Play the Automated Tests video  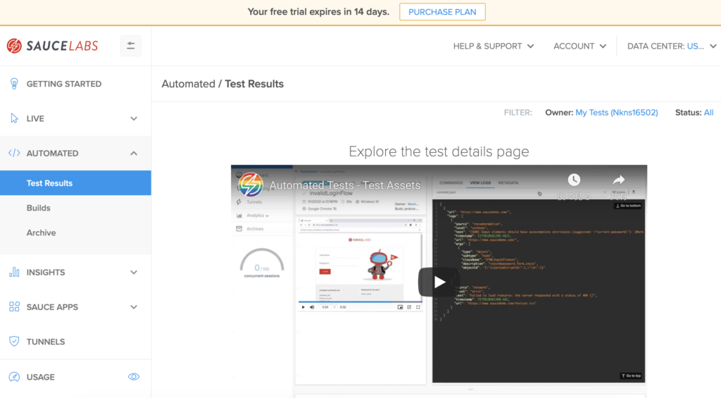click(439, 282)
